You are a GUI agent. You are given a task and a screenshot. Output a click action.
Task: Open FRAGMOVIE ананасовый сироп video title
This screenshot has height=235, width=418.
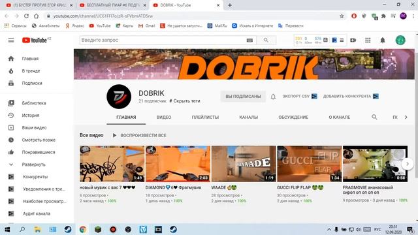click(368, 190)
